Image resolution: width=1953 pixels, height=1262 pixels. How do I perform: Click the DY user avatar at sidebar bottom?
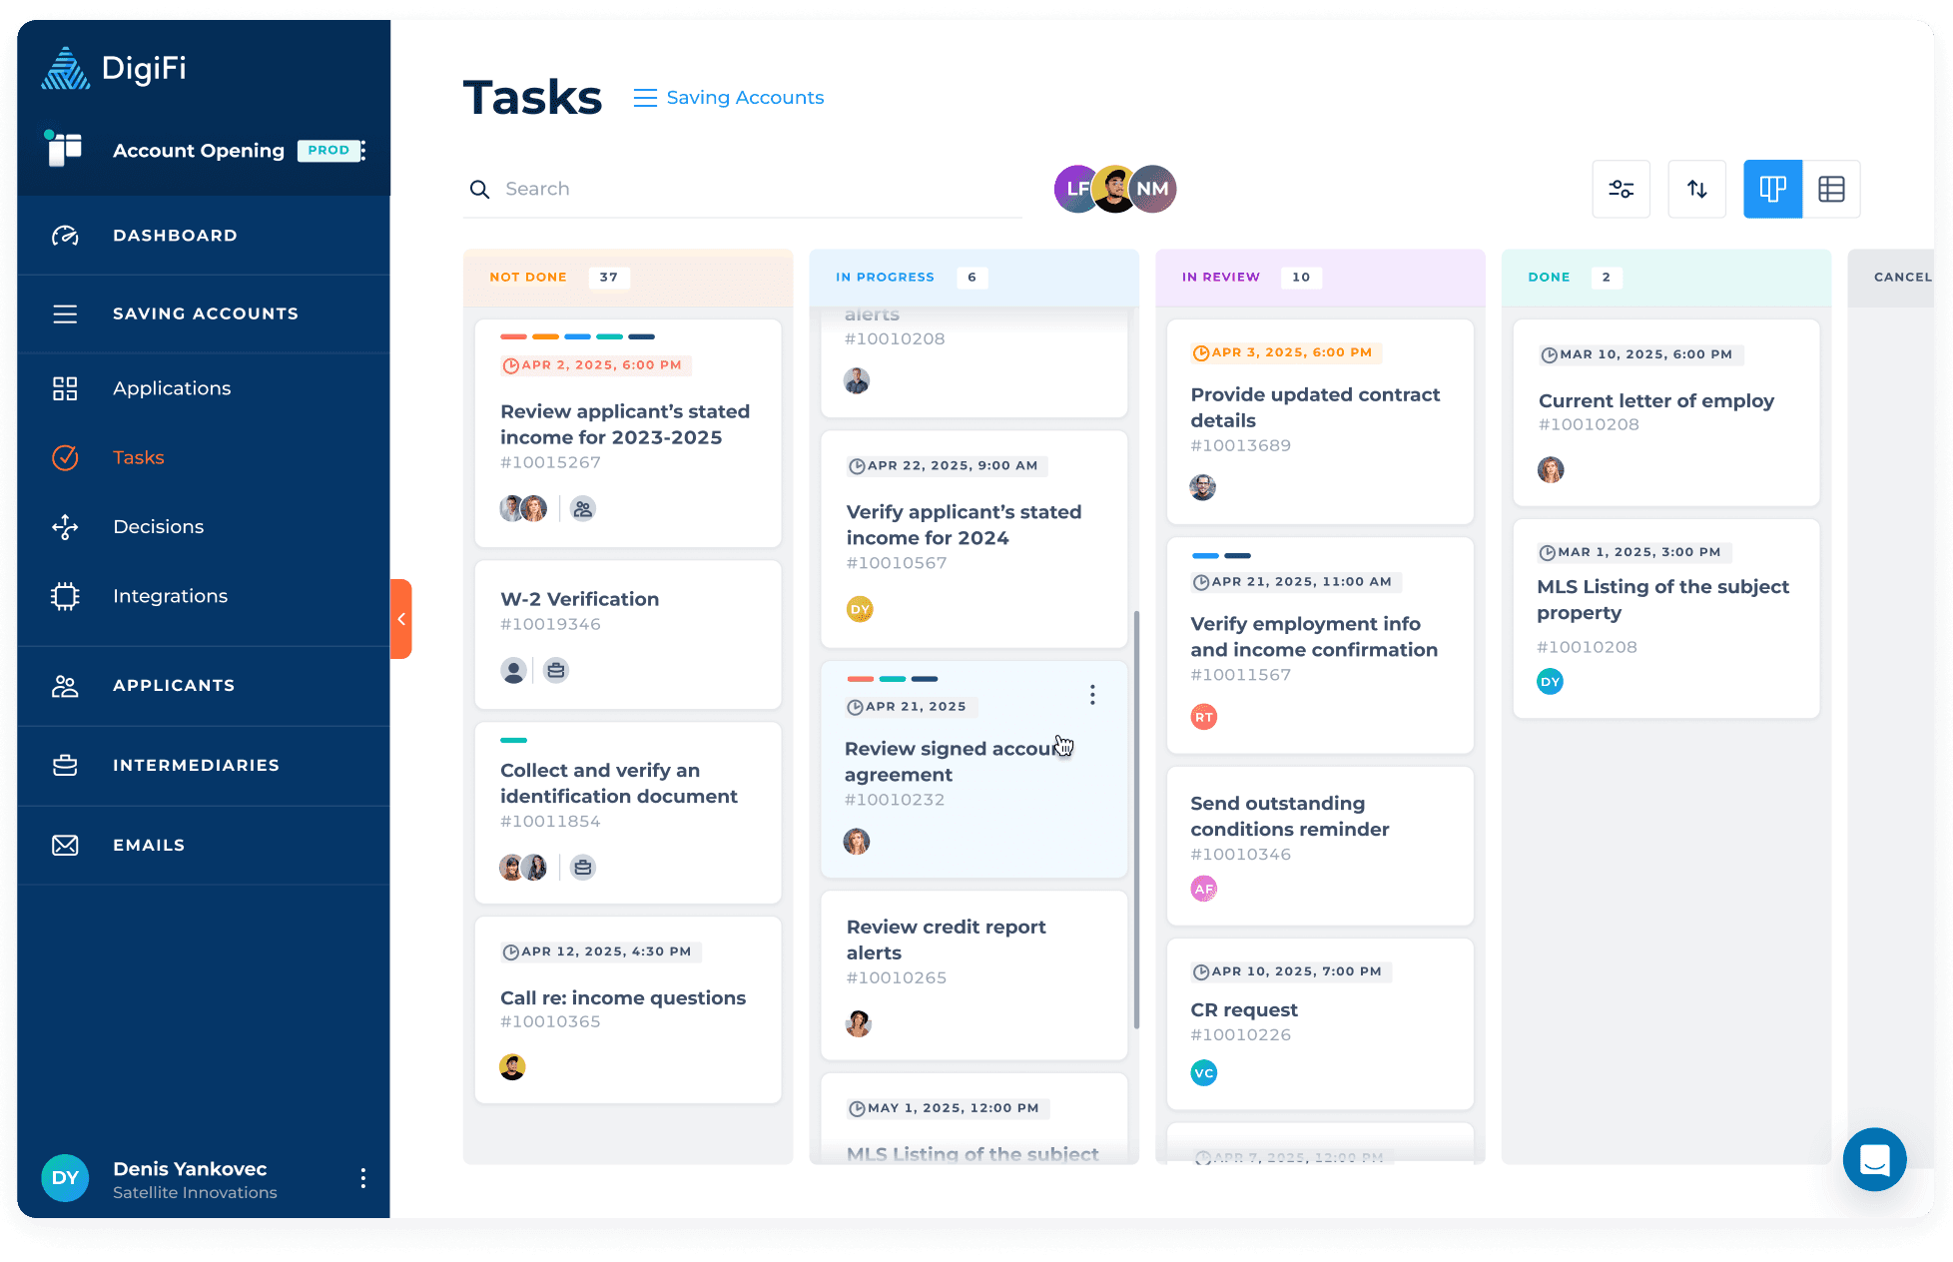point(65,1178)
